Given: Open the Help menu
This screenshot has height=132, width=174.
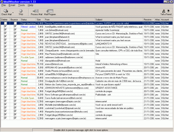Looking at the screenshot, I should (30, 5).
